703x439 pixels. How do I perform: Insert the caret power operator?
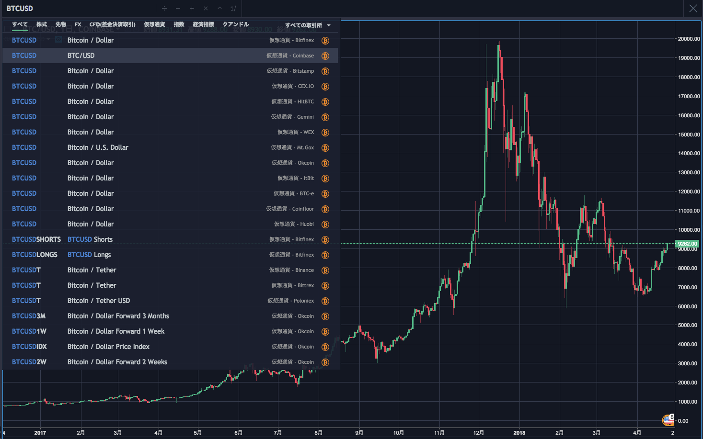point(219,8)
